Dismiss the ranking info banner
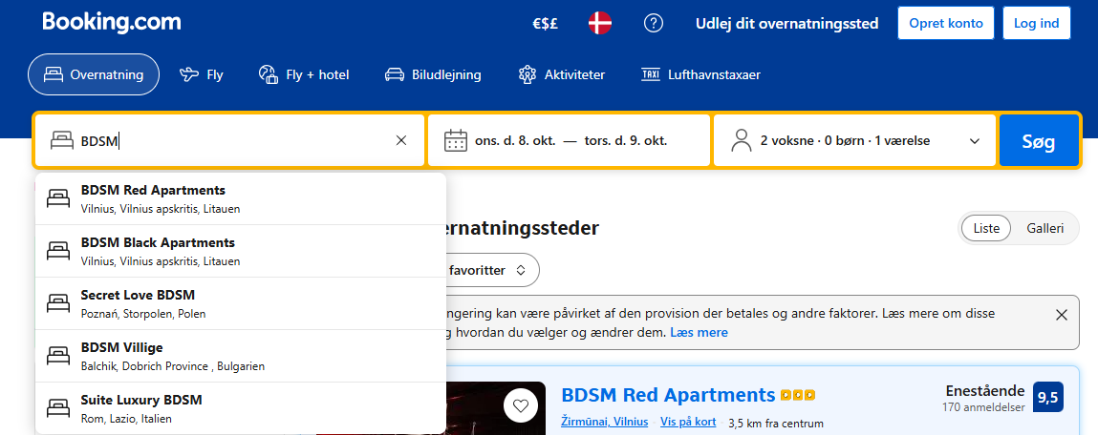The image size is (1098, 435). [1061, 315]
